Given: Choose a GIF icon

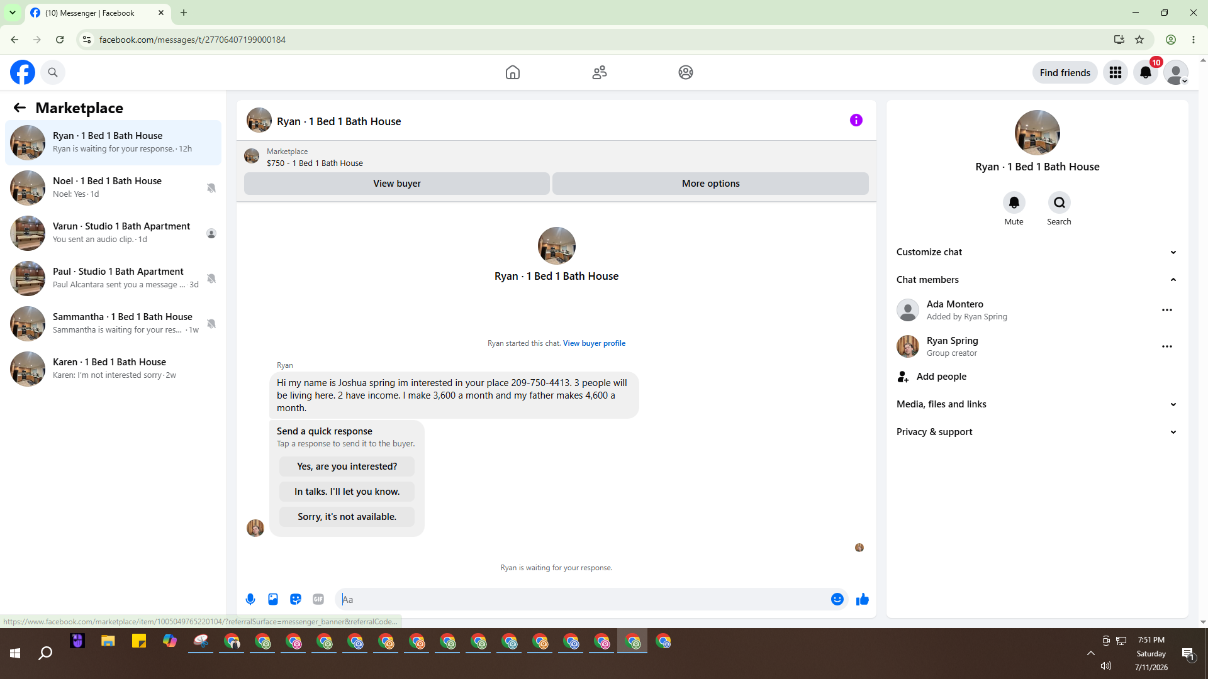Looking at the screenshot, I should (x=318, y=599).
